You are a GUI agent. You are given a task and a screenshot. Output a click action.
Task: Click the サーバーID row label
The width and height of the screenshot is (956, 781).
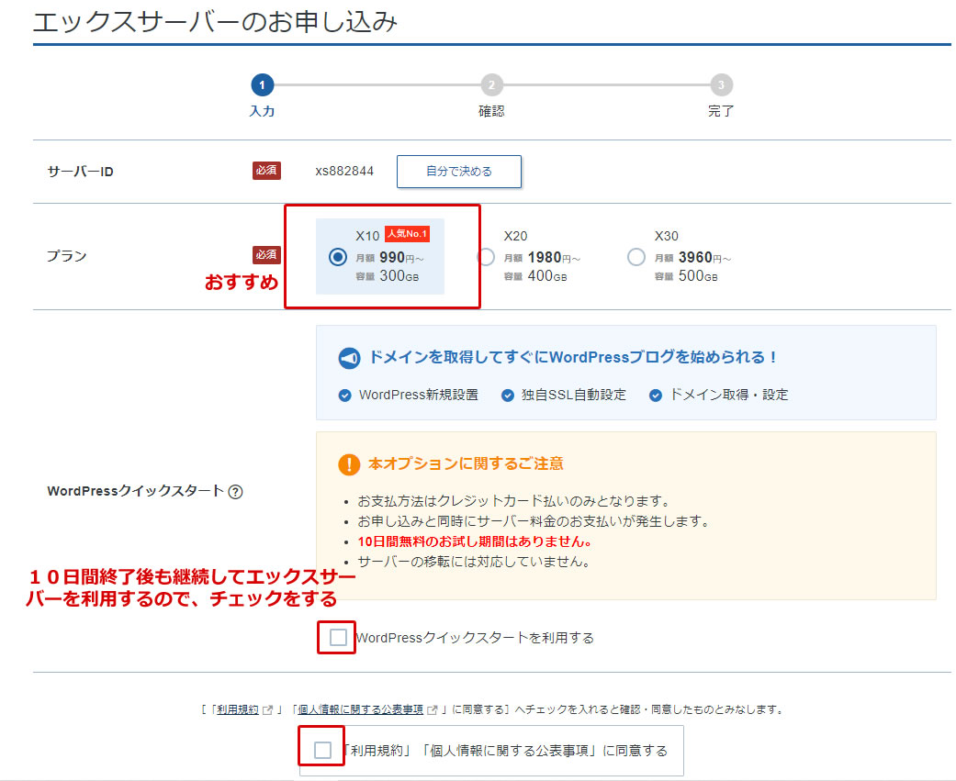tap(80, 172)
